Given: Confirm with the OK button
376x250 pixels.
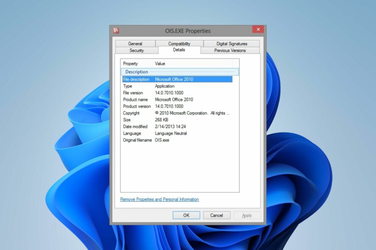Looking at the screenshot, I should tap(186, 215).
